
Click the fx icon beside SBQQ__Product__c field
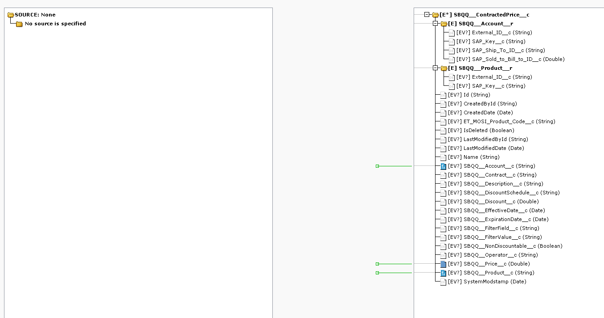coord(443,273)
